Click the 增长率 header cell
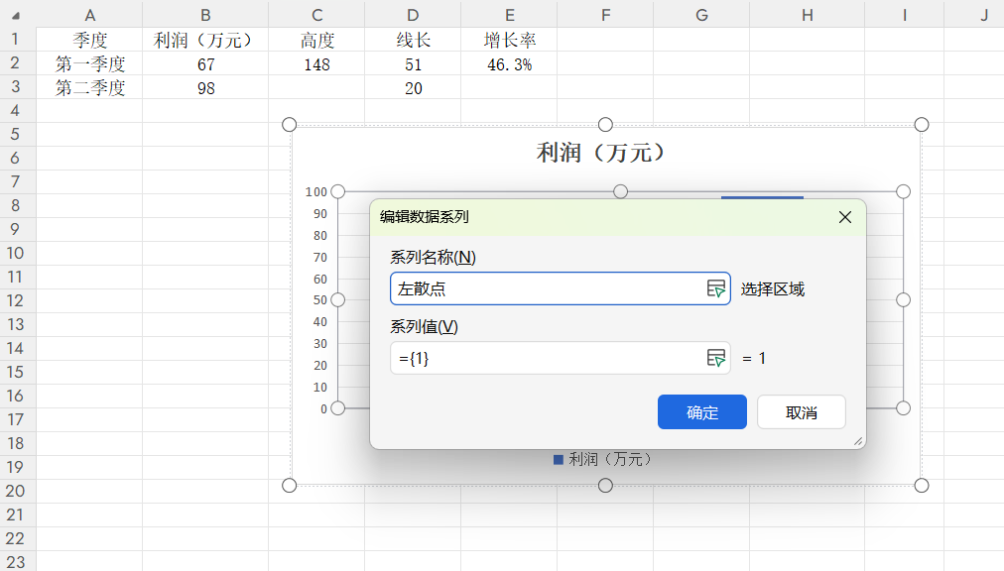Viewport: 1004px width, 571px height. click(509, 40)
